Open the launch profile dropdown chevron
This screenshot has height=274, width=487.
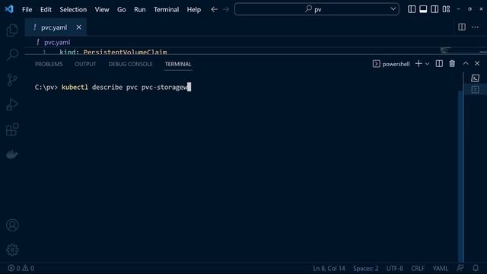(x=428, y=64)
